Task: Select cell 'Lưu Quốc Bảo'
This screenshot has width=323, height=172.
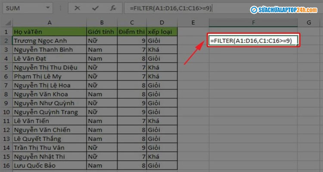Action: (x=50, y=166)
